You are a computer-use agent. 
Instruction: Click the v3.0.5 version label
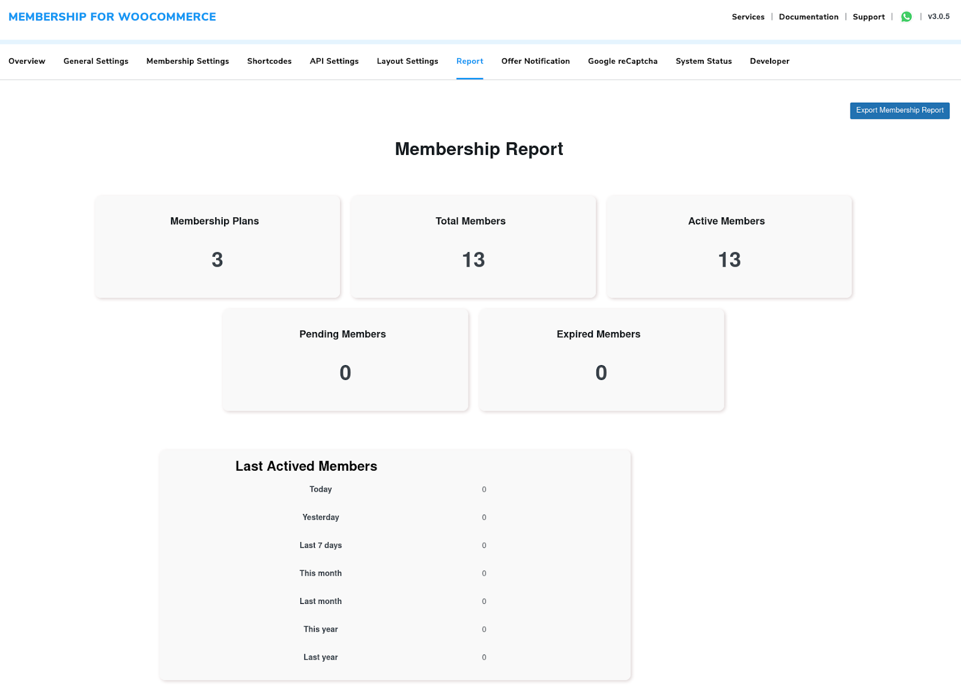pyautogui.click(x=938, y=17)
